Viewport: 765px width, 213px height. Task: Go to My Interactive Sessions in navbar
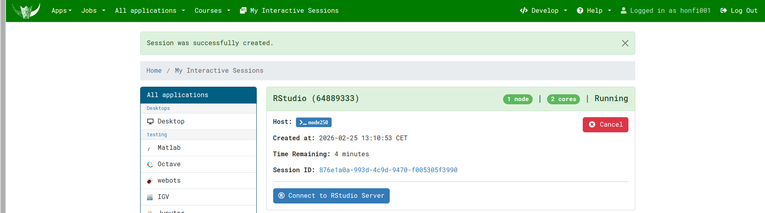point(289,11)
